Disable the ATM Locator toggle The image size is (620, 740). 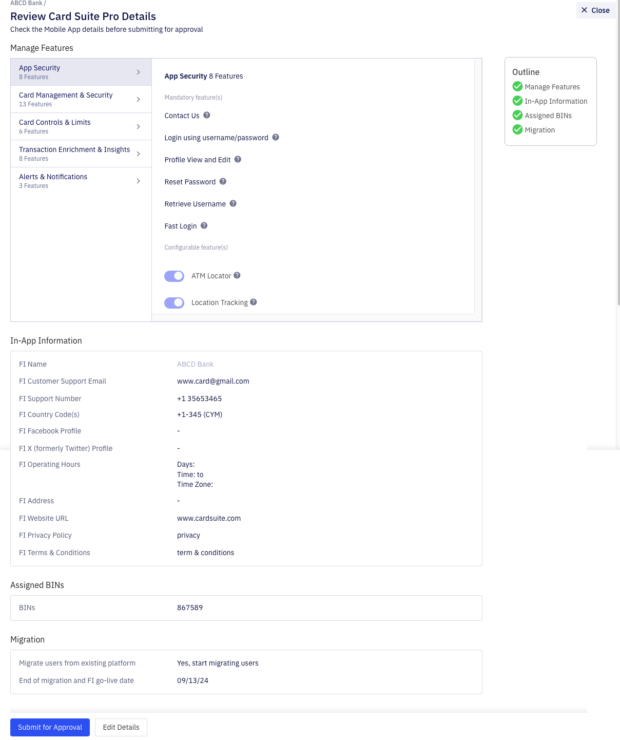click(x=174, y=276)
